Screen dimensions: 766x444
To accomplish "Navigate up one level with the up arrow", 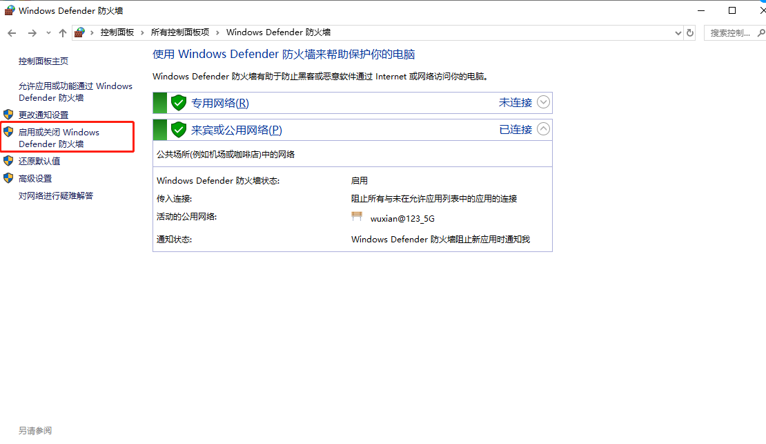I will click(62, 32).
